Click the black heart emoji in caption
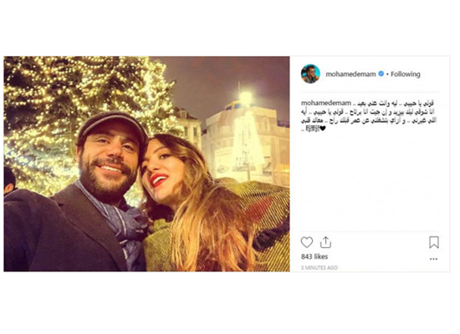Viewport: 460px width, 334px height. pyautogui.click(x=323, y=129)
